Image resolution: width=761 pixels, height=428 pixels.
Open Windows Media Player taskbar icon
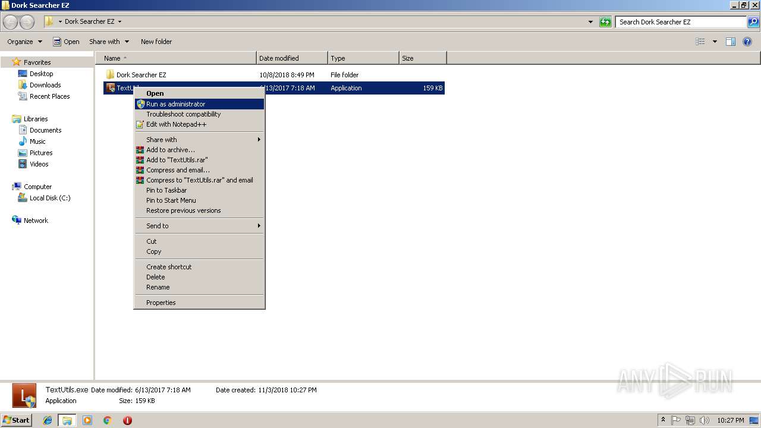(x=87, y=420)
